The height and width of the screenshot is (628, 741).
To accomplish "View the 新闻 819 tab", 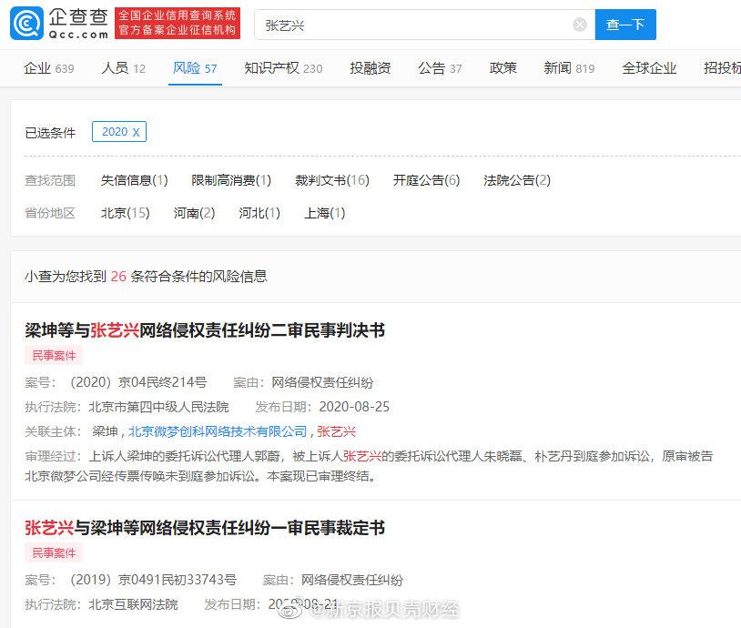I will (569, 68).
